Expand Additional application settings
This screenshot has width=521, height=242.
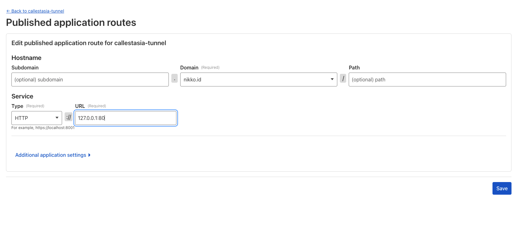51,155
